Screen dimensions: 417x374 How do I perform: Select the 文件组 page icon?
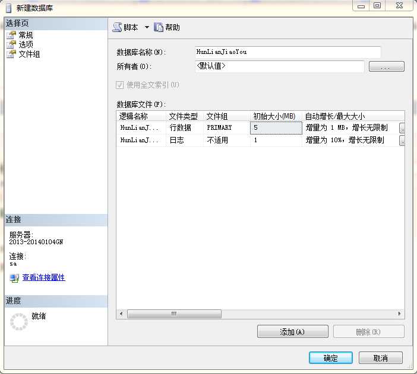11,54
